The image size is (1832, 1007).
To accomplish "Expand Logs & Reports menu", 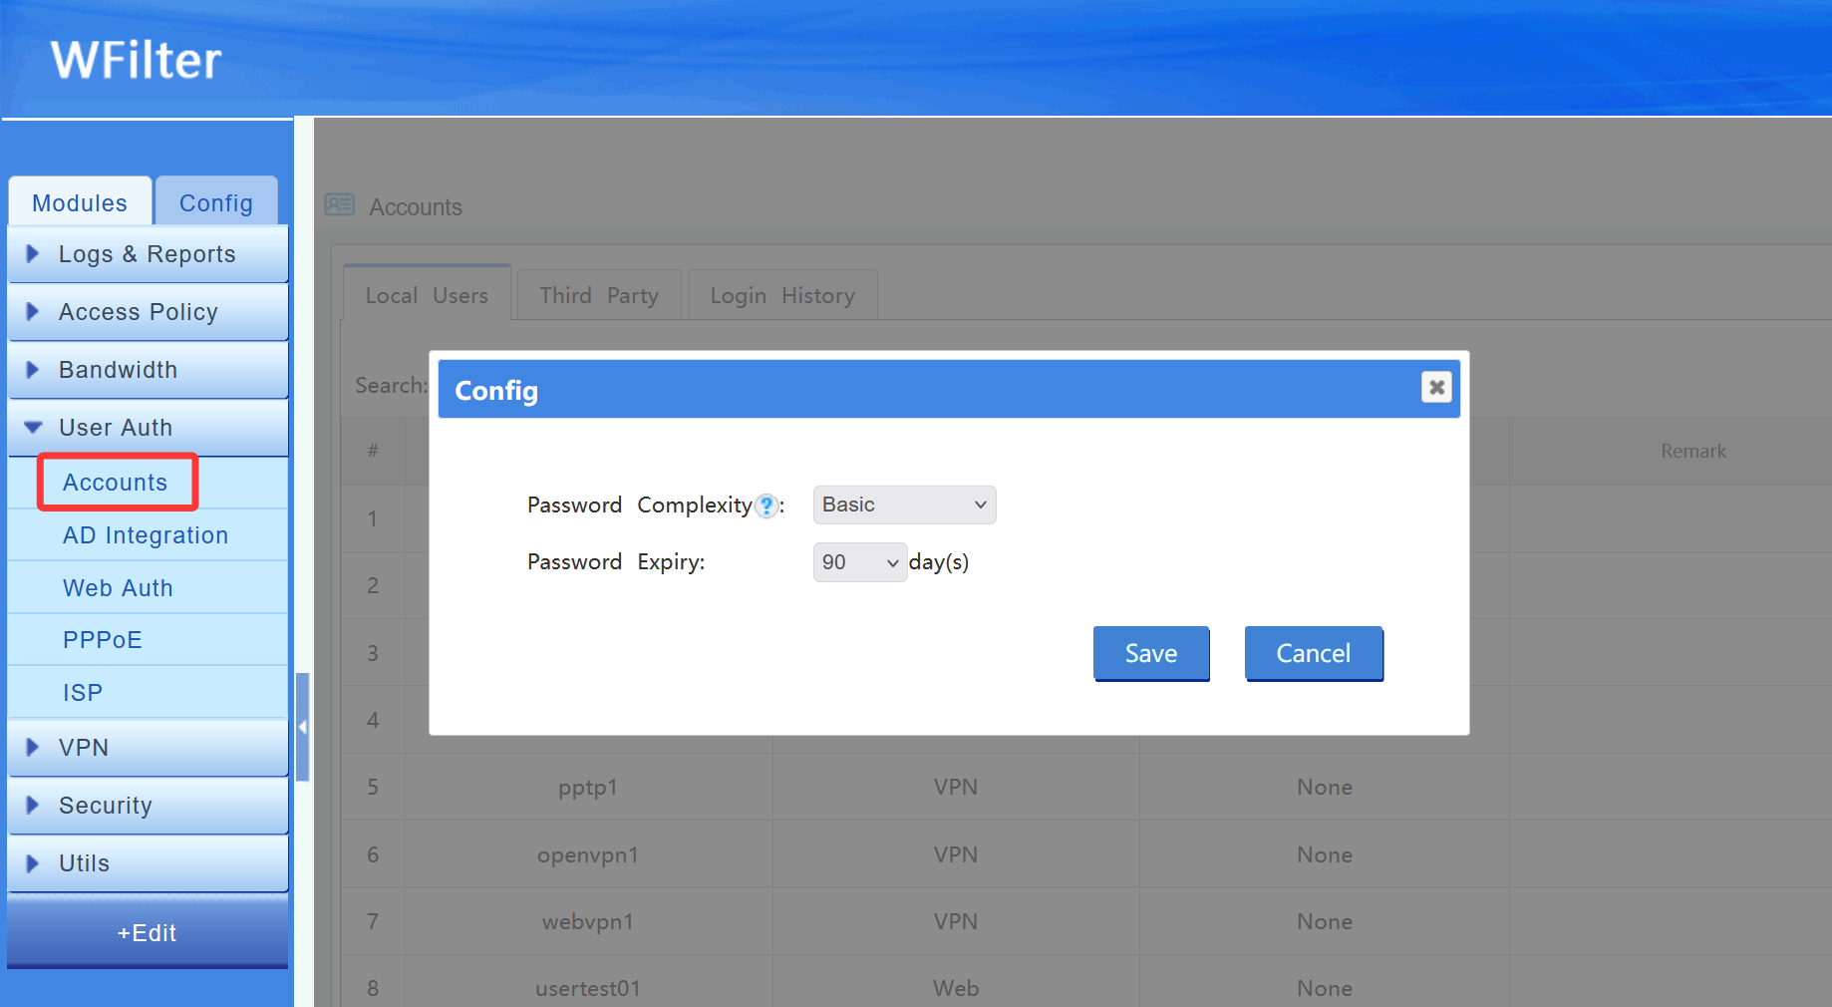I will point(148,254).
